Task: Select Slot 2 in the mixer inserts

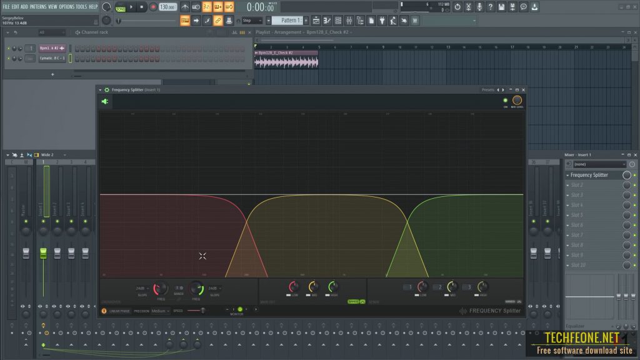Action: coord(577,185)
